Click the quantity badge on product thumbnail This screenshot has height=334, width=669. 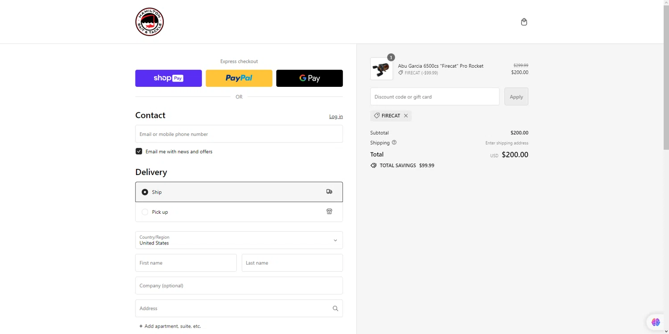(x=391, y=57)
